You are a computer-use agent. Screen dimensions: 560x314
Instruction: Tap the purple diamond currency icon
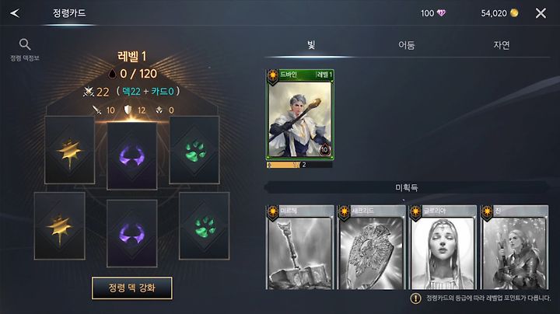(442, 13)
